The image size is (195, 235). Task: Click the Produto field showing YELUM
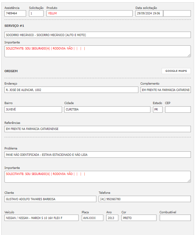tap(89, 13)
